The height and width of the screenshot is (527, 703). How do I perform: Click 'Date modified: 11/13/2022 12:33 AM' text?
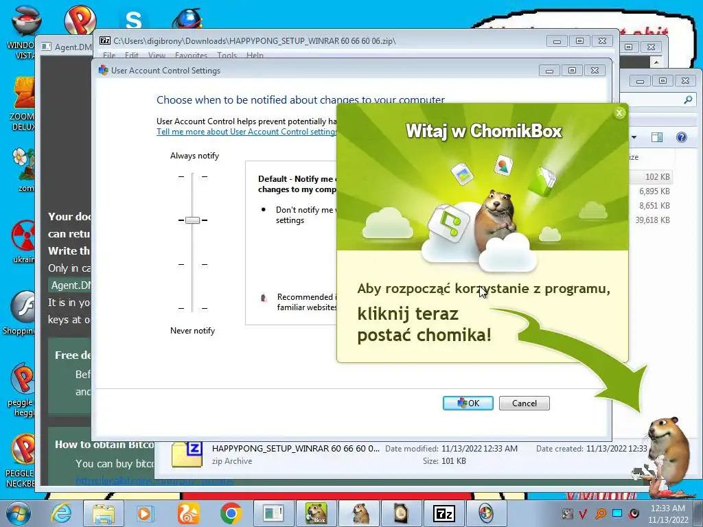click(x=451, y=448)
